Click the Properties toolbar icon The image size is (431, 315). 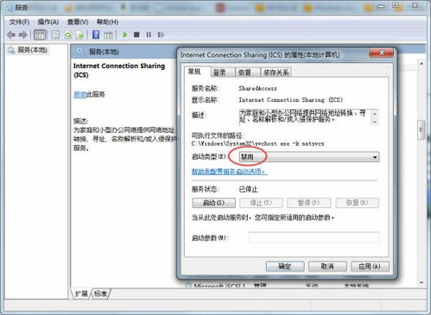tap(55, 35)
